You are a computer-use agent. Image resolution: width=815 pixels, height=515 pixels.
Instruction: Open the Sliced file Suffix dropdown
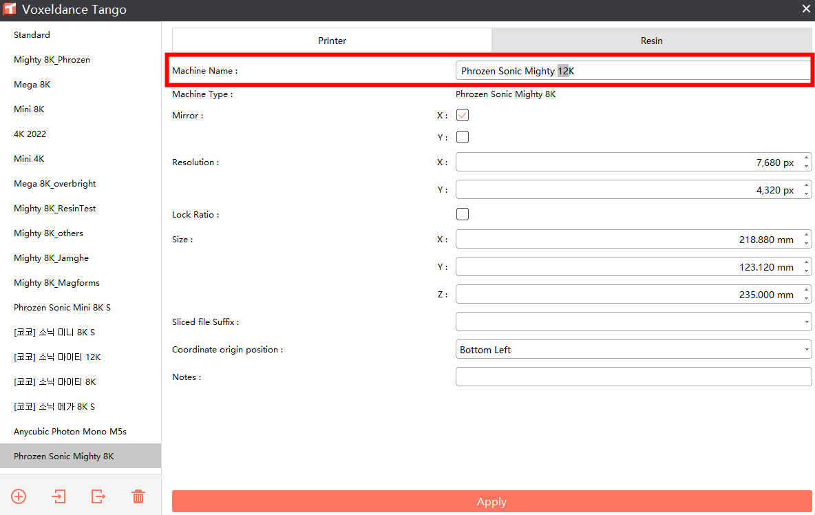633,322
